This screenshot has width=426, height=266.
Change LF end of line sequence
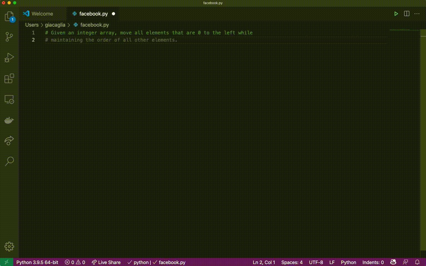point(332,262)
